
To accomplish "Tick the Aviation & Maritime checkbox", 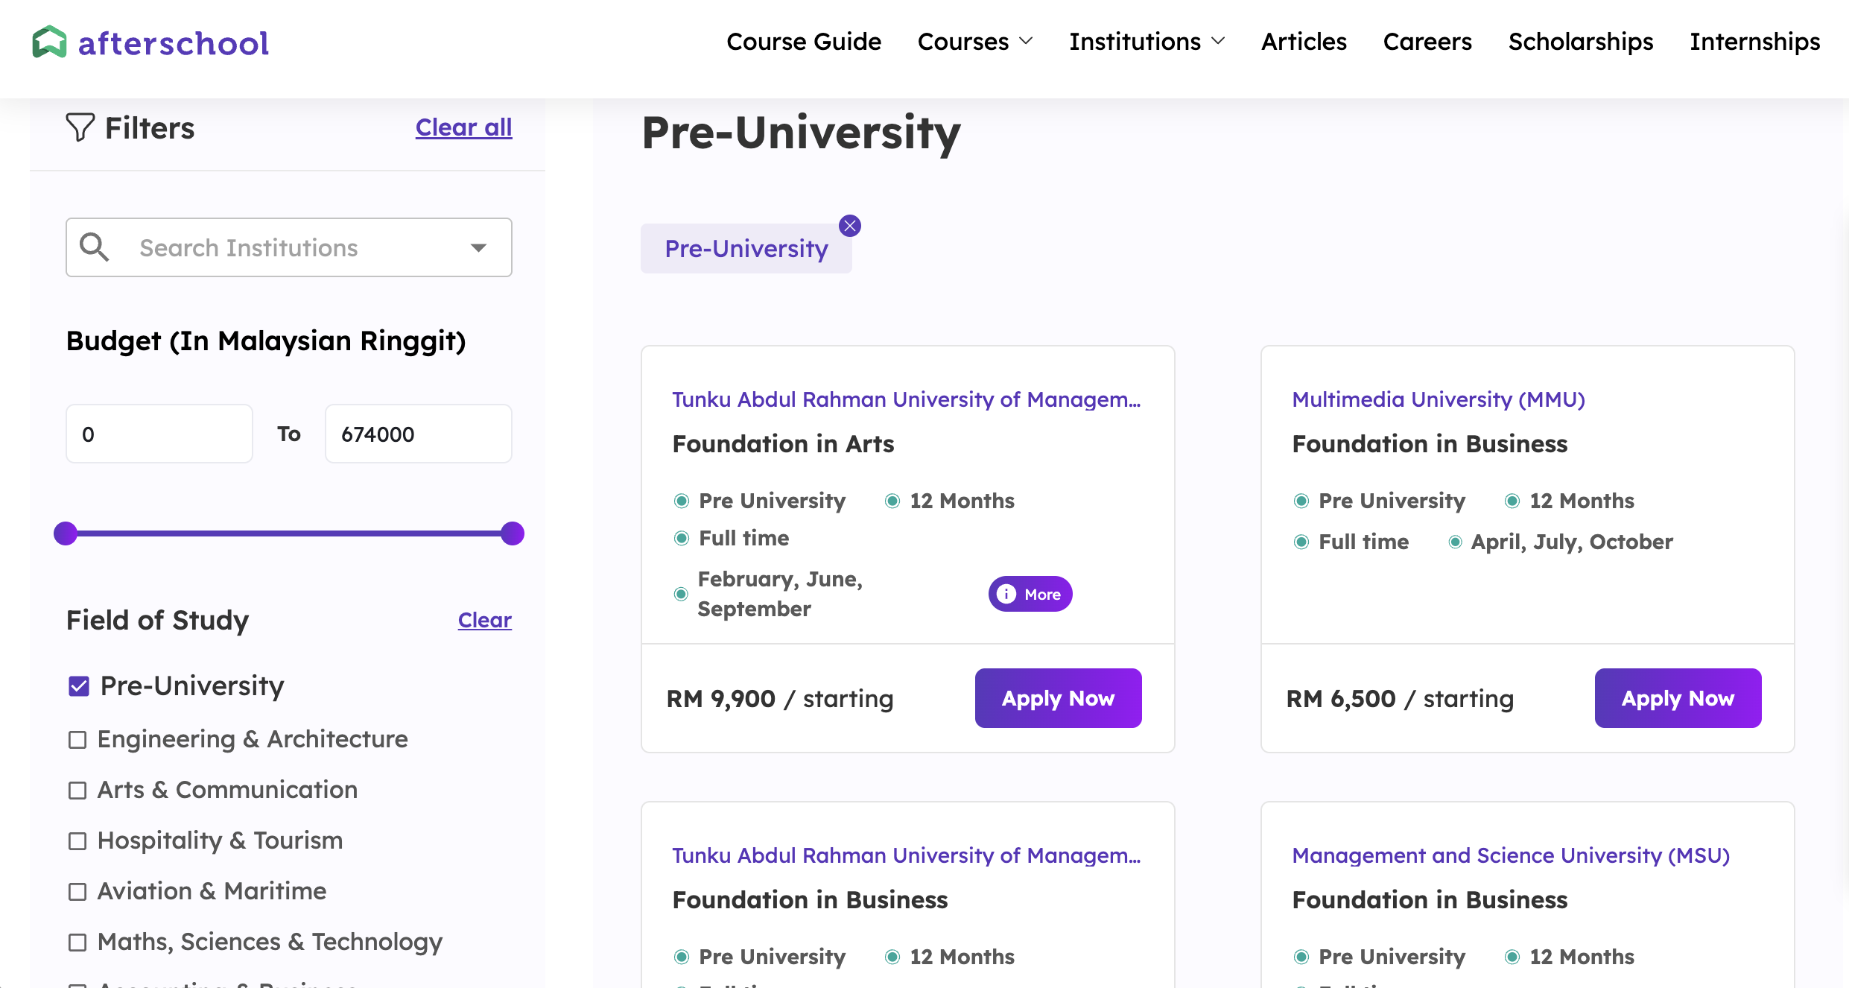I will (x=77, y=892).
